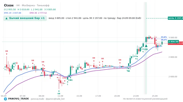
Task: Click the Не является инвестиционной рекомендацией disclaimer
Action: (145, 99)
